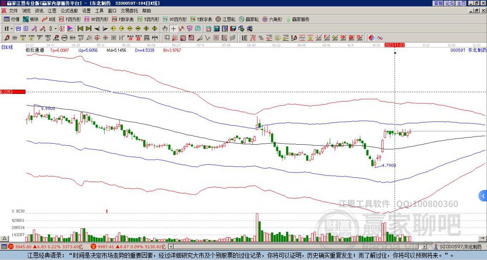Step chart right with black arrow
This screenshot has height=260, width=487.
pos(105,29)
